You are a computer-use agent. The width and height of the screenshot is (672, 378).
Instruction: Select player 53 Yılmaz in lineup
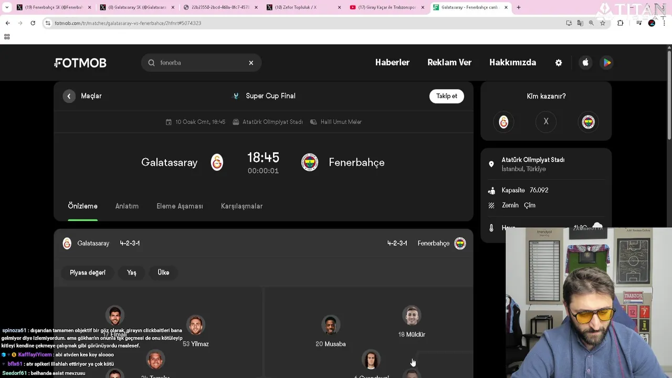click(x=196, y=331)
